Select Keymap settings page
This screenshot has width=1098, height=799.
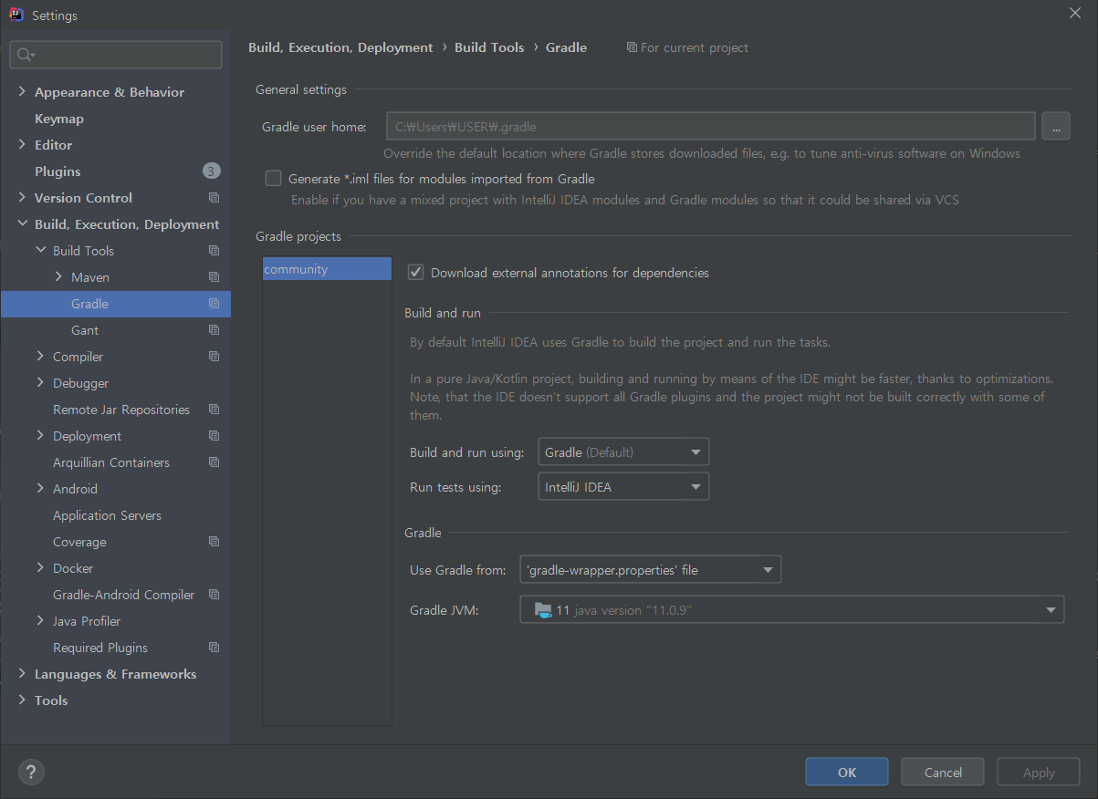tap(59, 119)
